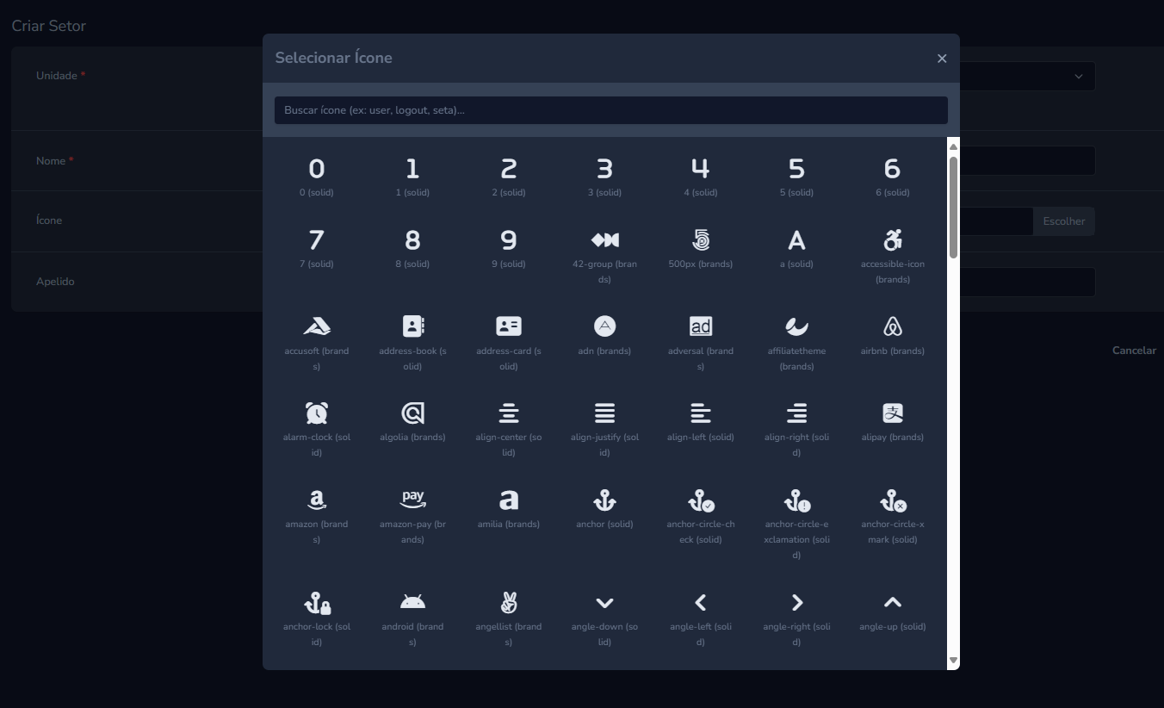Viewport: 1164px width, 708px height.
Task: Pick the angle-down chevron icon
Action: click(604, 602)
